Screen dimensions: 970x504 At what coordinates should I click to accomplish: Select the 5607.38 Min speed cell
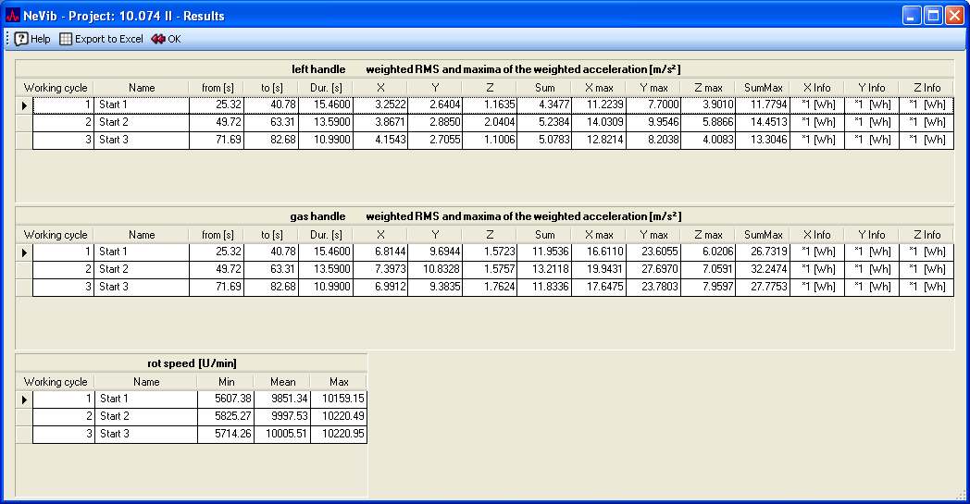point(225,399)
